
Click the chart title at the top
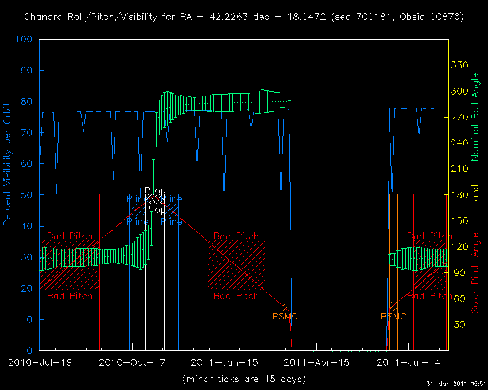(x=244, y=17)
